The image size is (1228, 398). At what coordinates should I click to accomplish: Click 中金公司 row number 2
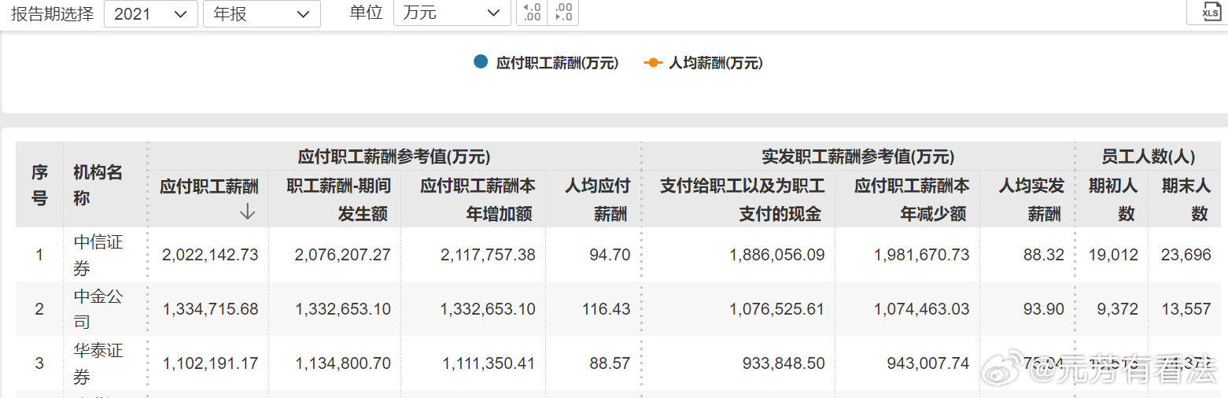click(x=39, y=309)
